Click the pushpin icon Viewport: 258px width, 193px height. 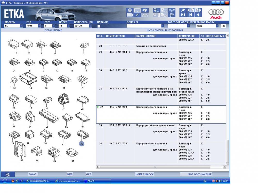point(183,10)
